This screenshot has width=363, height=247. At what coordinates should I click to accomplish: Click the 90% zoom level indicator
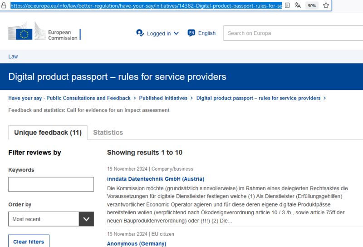click(x=312, y=5)
